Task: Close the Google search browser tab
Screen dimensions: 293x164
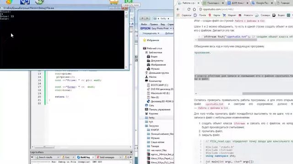Action: point(272,3)
